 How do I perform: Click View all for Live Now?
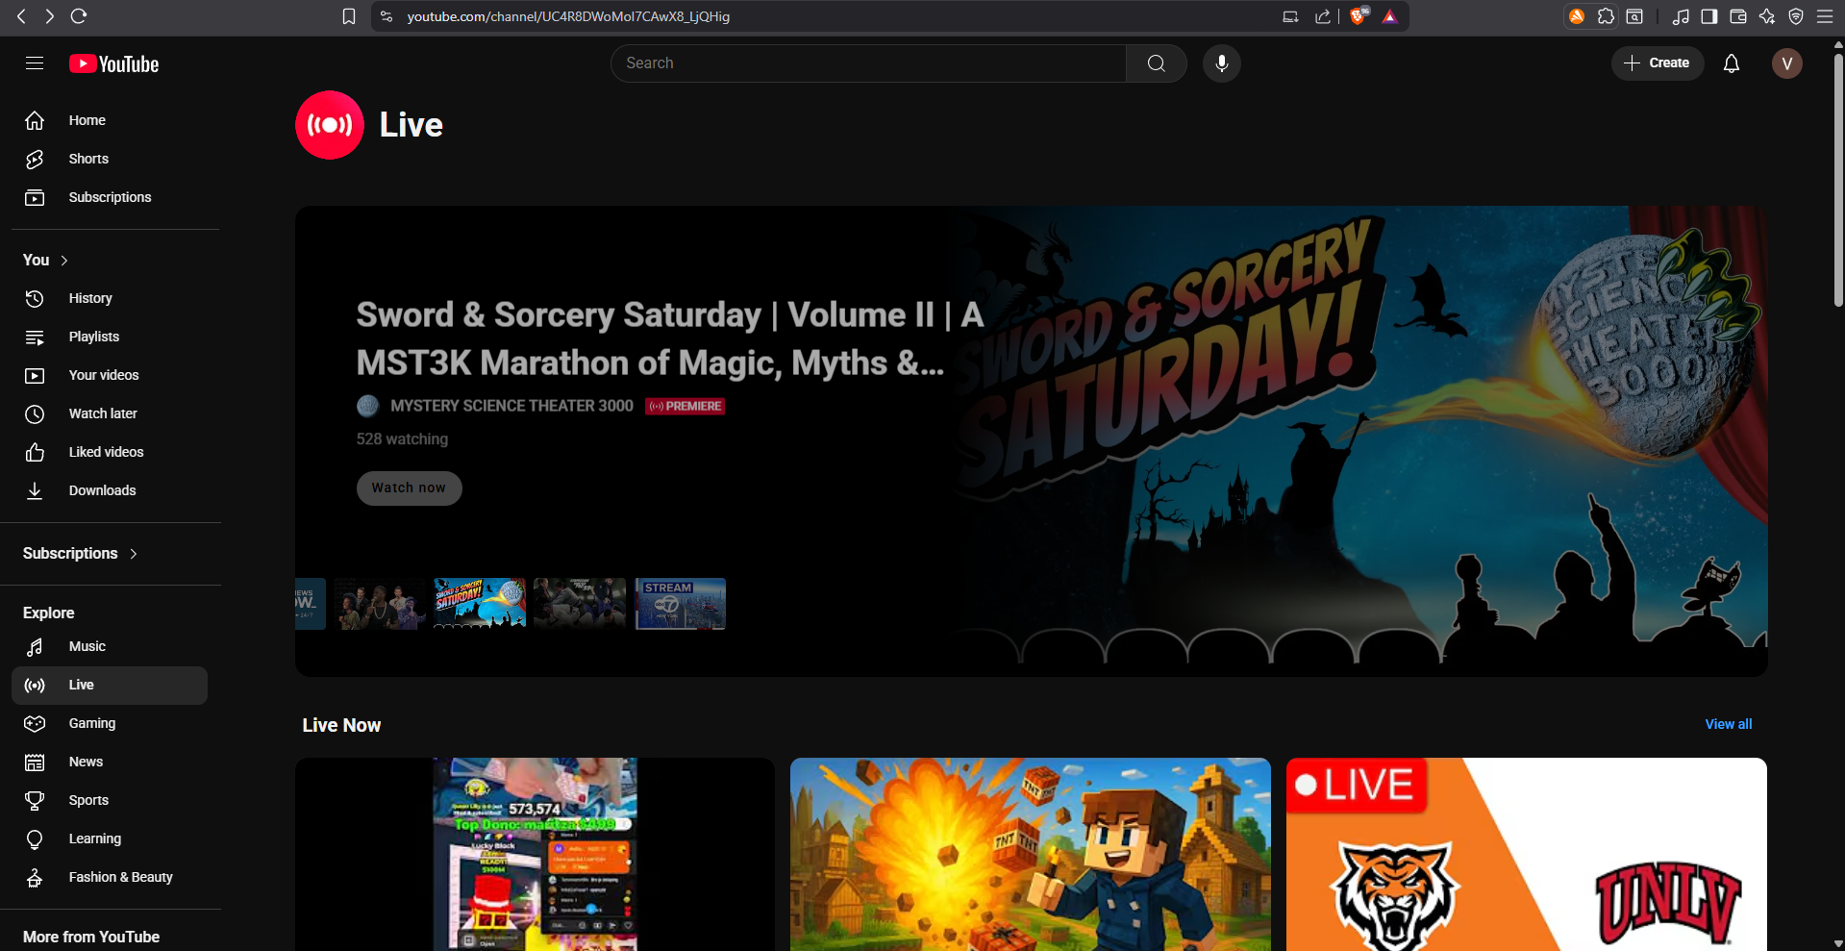[1728, 724]
